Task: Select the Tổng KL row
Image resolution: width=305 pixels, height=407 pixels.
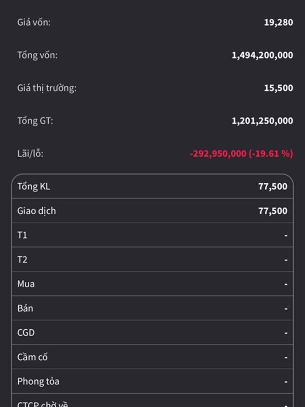Action: [x=152, y=186]
